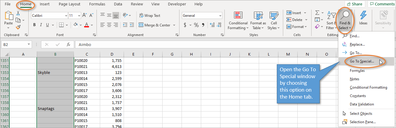Switch to the Formulas ribbon tab
Screen dimensions: 396x128
point(97,4)
